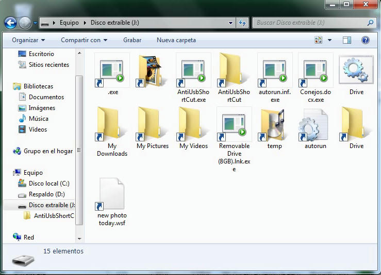The height and width of the screenshot is (275, 381).
Task: Click navigation pane scroll up arrow
Action: 79,53
